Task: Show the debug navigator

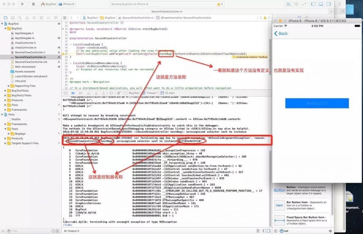Action: [41, 18]
